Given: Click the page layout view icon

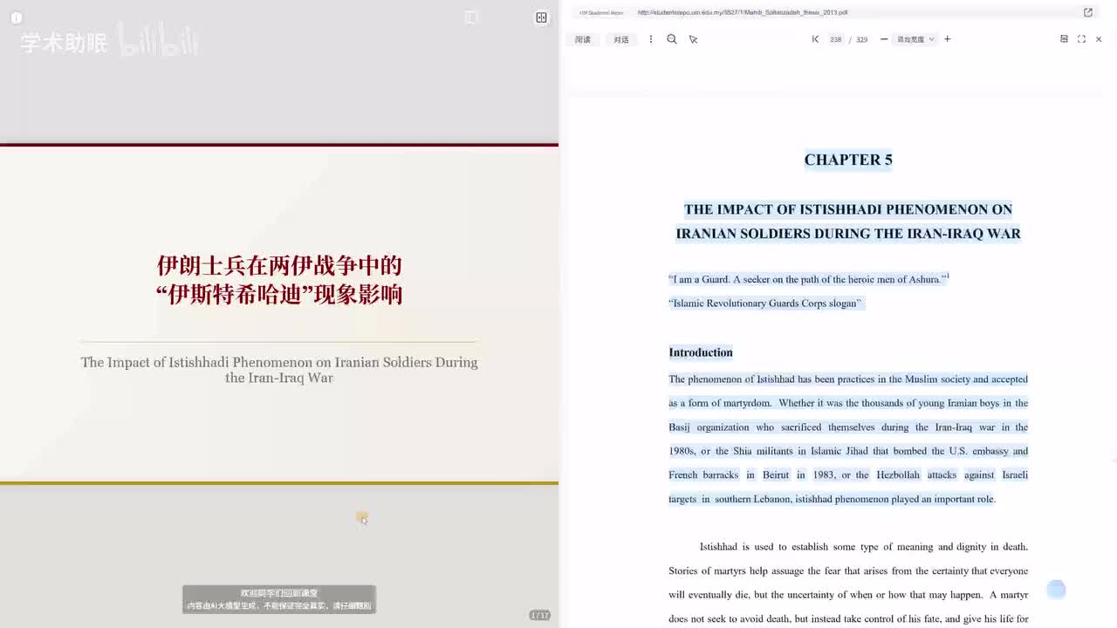Looking at the screenshot, I should tap(1064, 39).
